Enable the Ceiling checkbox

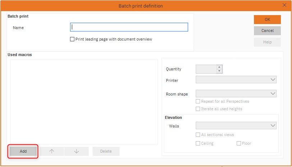198,143
